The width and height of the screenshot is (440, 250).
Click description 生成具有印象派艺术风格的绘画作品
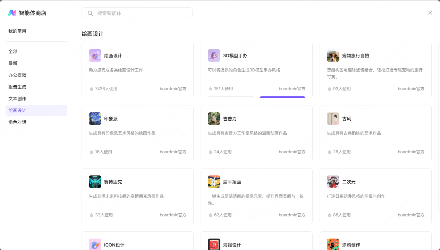(122, 133)
